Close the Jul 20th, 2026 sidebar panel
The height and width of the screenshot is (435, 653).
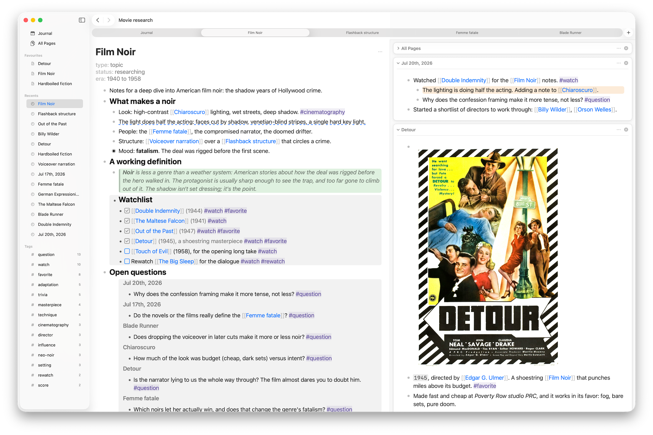point(626,63)
